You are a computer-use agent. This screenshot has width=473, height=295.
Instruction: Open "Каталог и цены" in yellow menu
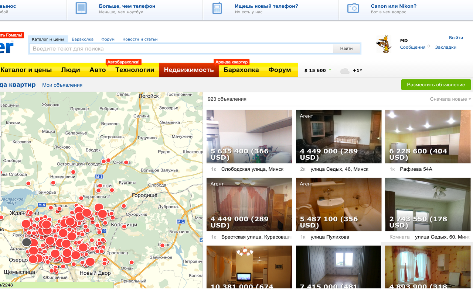coord(26,70)
